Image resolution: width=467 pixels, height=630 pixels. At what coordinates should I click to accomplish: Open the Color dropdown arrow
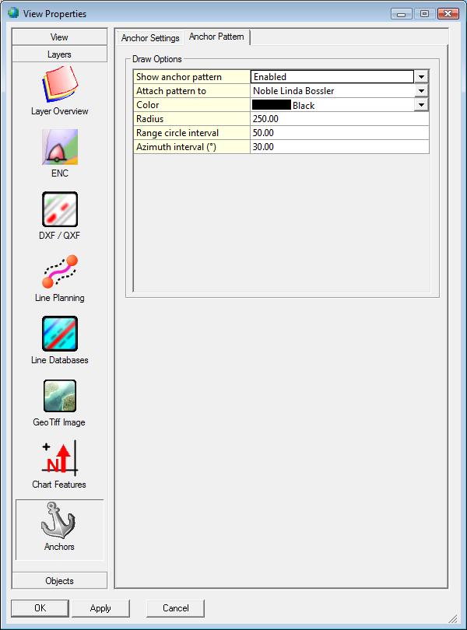click(421, 105)
